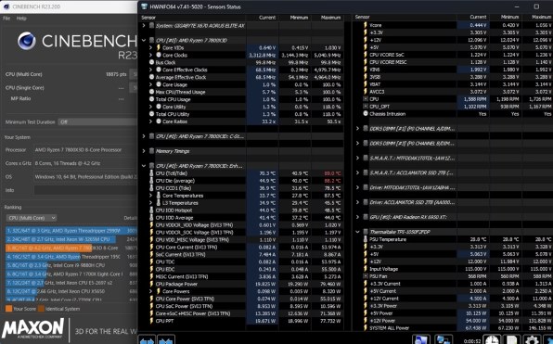The image size is (553, 344).
Task: Click the HWiNFO collapse-columns arrows button
Action: click(x=166, y=339)
